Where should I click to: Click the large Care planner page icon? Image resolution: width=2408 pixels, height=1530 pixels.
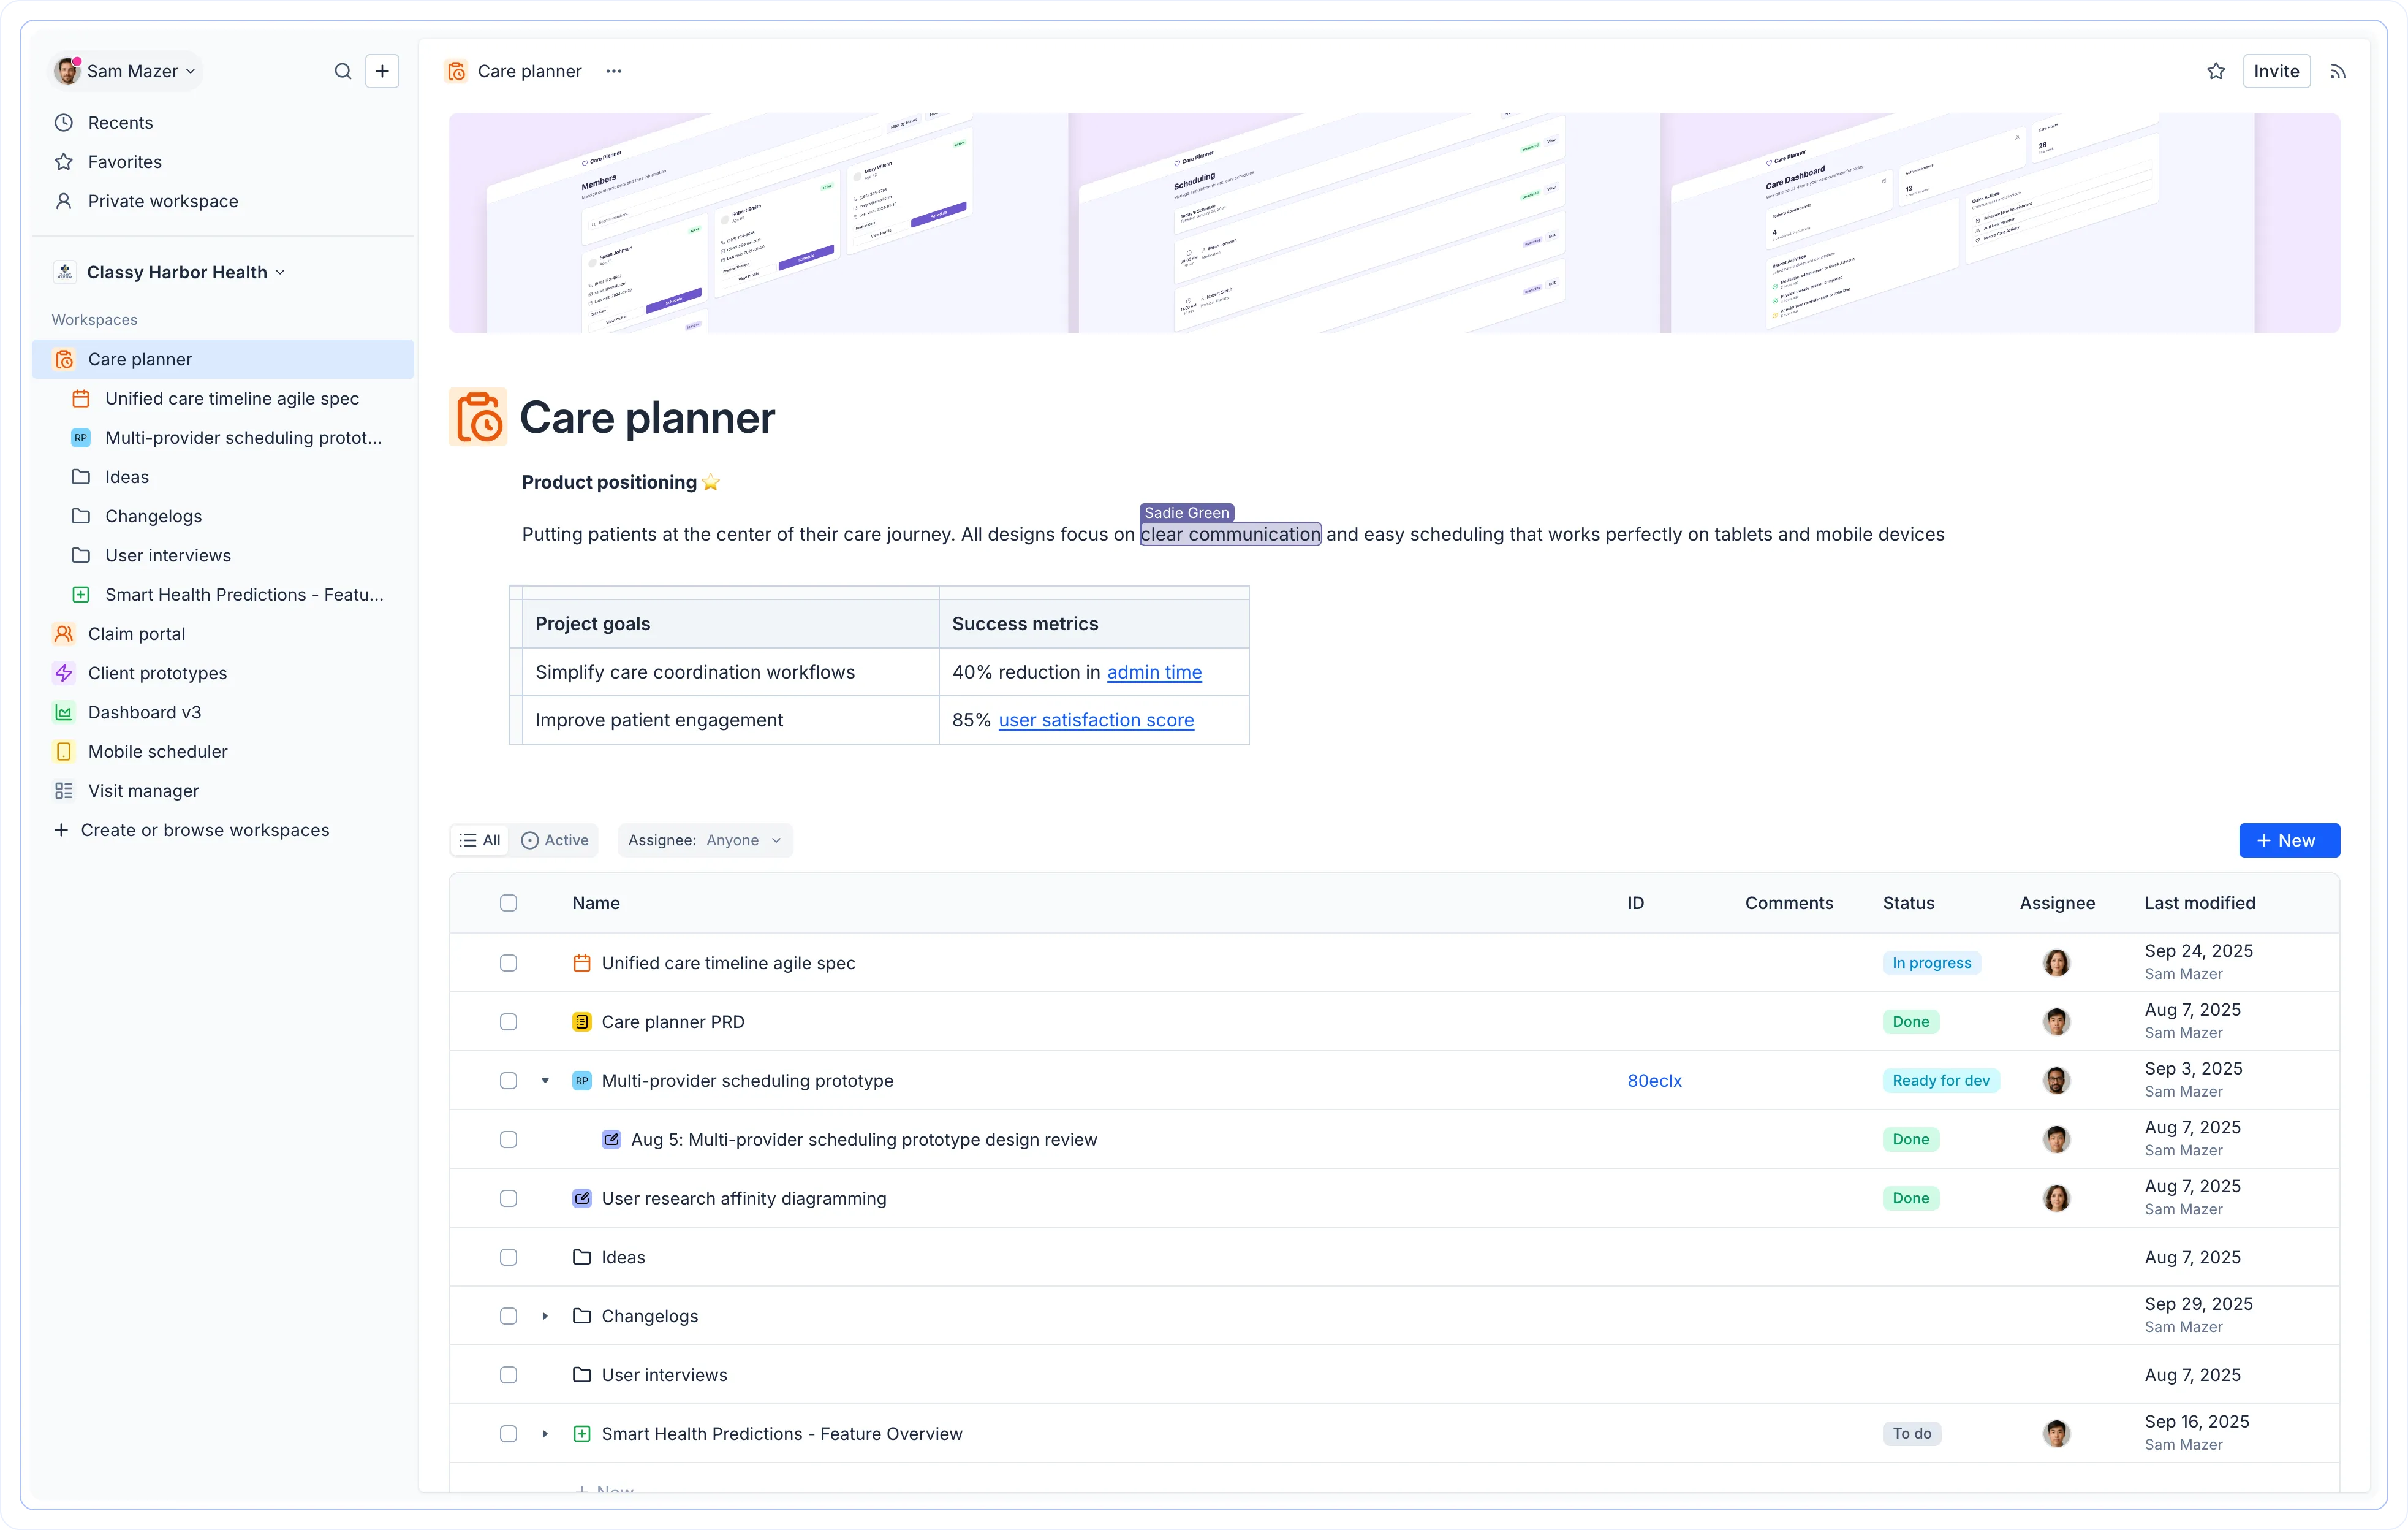tap(478, 417)
